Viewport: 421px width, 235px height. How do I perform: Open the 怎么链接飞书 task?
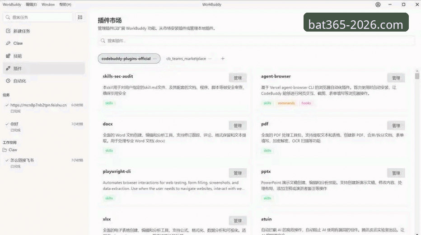[44, 163]
